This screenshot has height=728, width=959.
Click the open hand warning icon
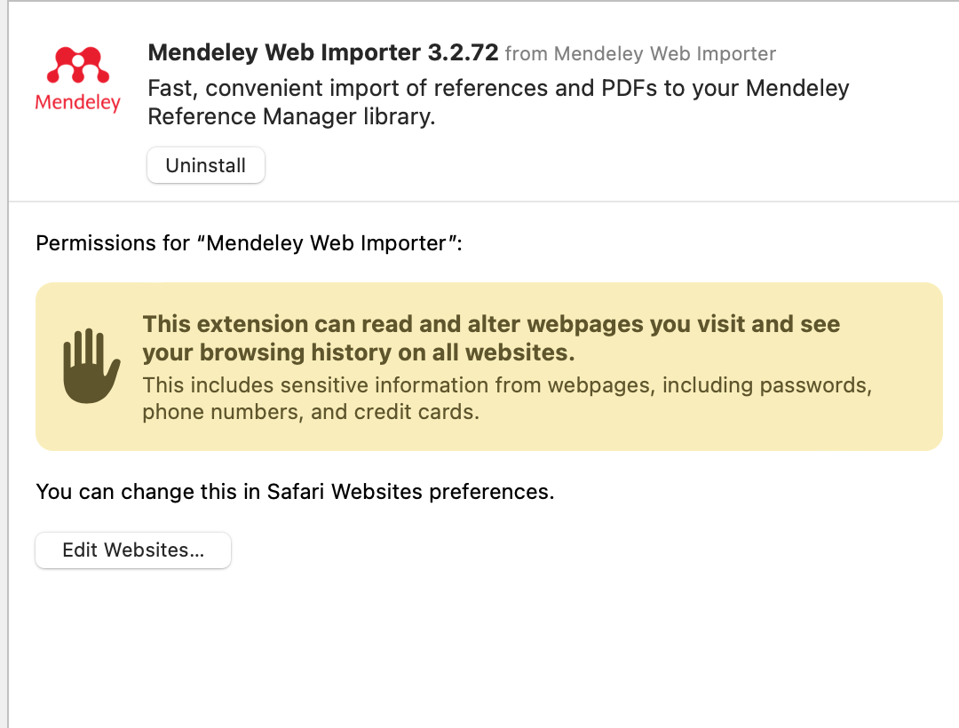click(x=91, y=366)
